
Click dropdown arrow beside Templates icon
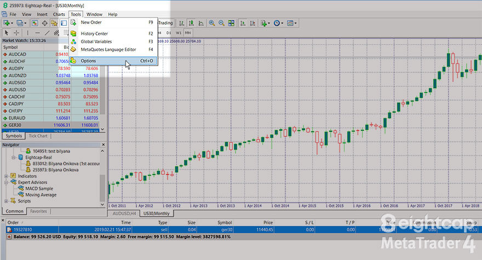click(x=295, y=23)
